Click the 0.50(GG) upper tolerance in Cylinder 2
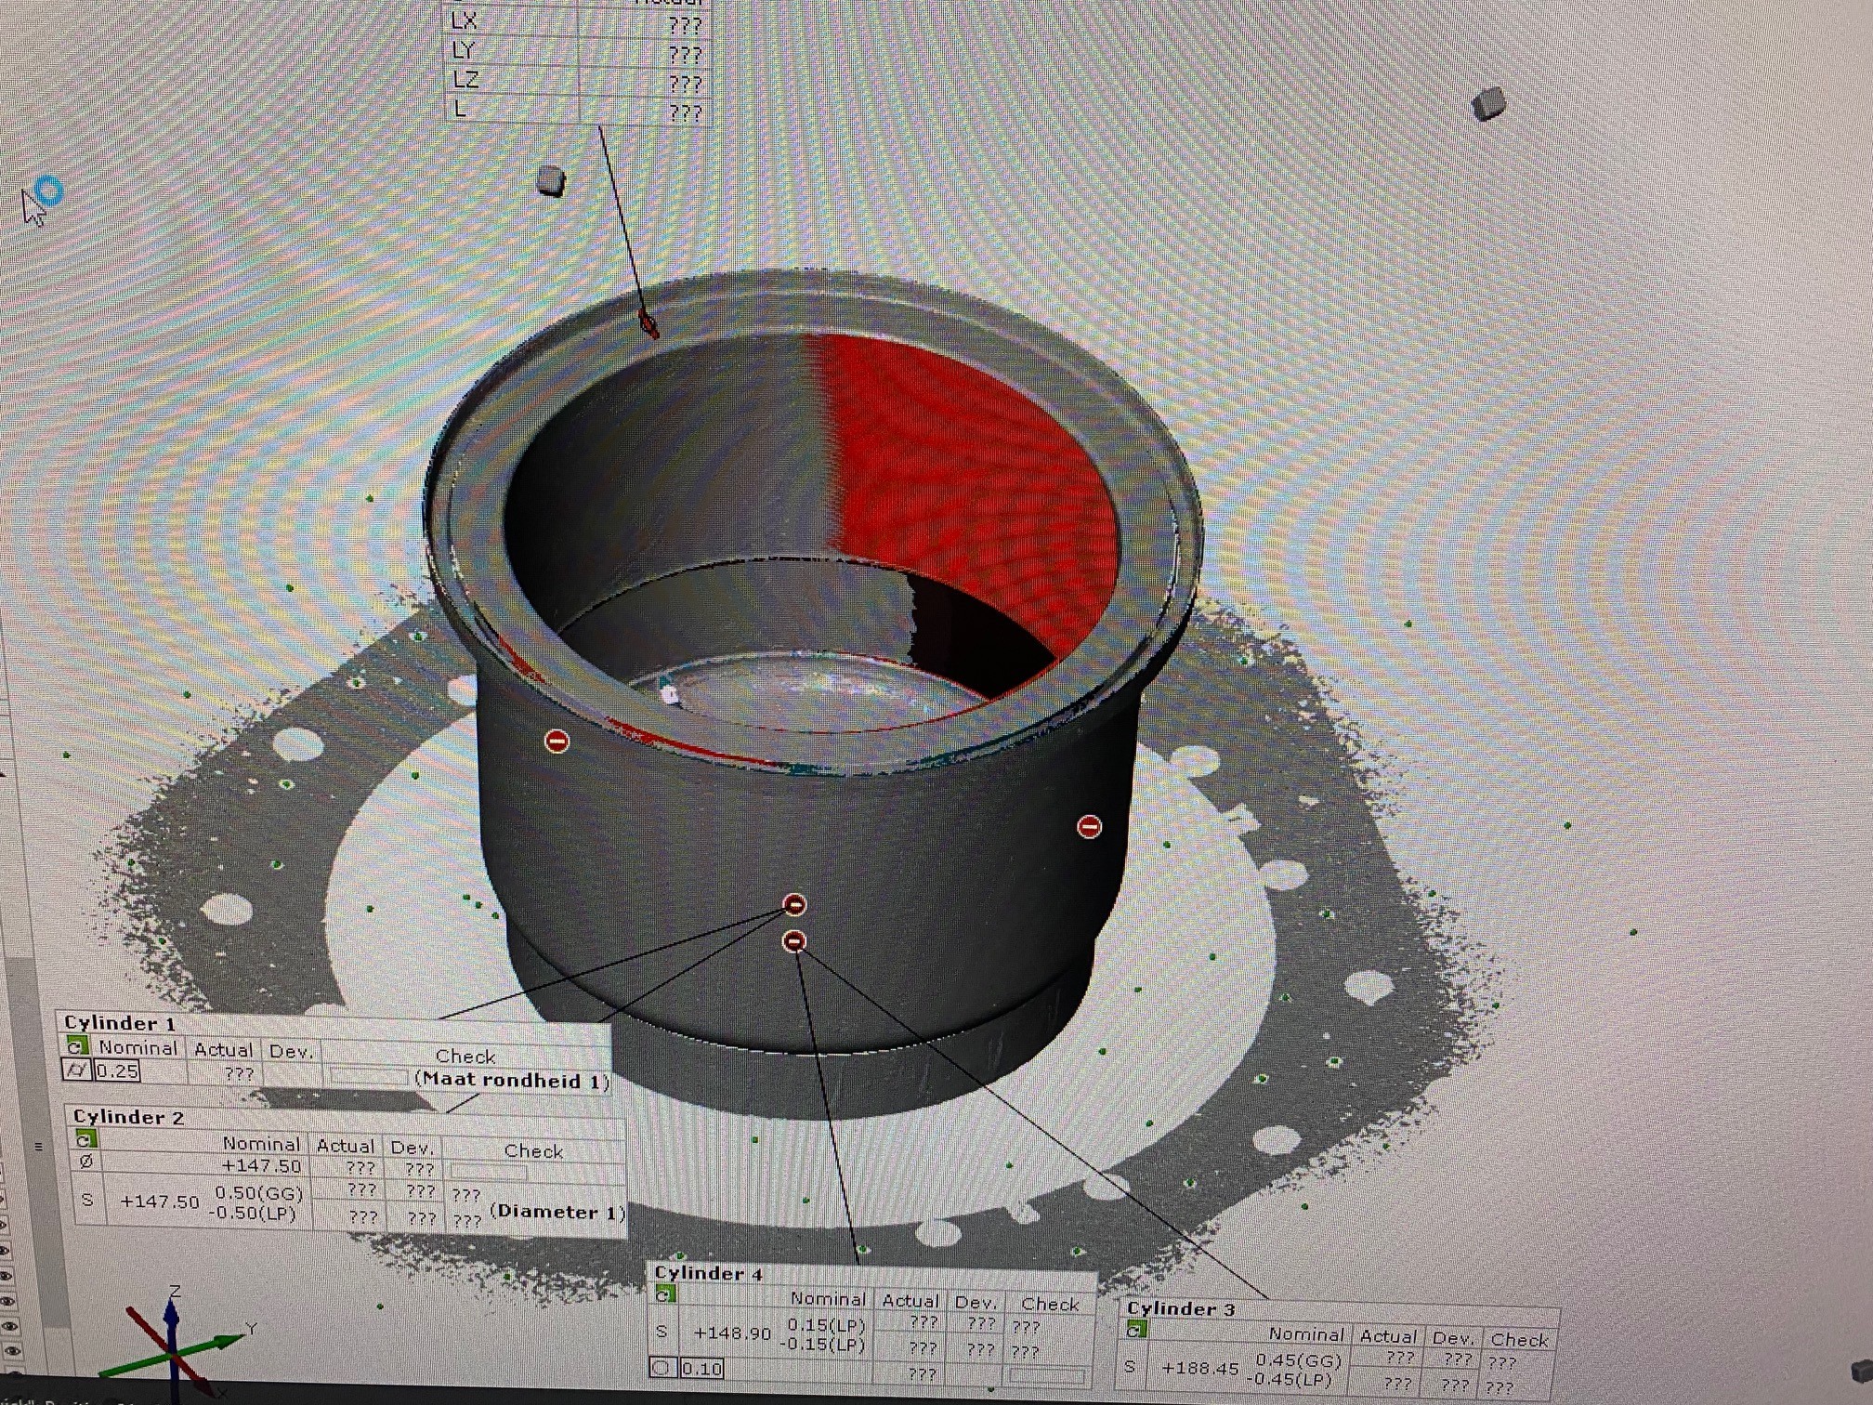 pos(258,1192)
